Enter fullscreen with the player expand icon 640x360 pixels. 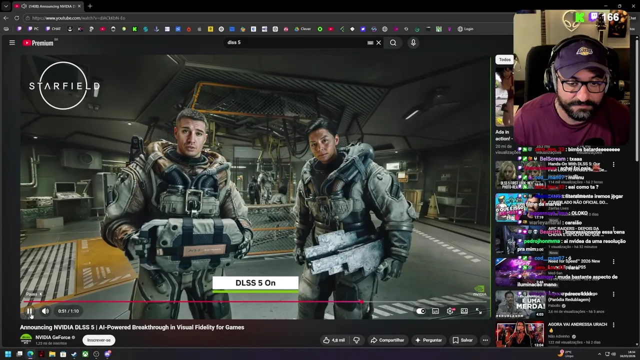coord(478,311)
